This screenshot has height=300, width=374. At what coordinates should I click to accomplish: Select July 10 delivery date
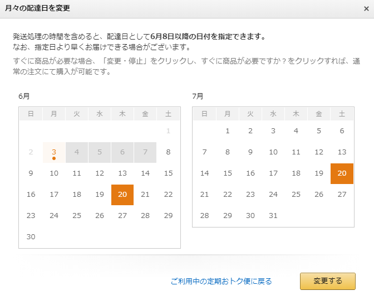(273, 152)
